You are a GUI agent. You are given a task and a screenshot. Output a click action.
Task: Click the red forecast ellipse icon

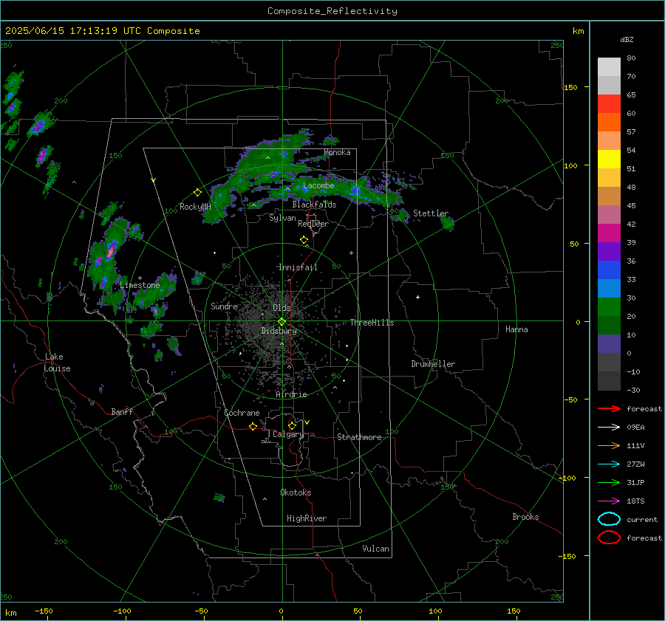pos(609,538)
